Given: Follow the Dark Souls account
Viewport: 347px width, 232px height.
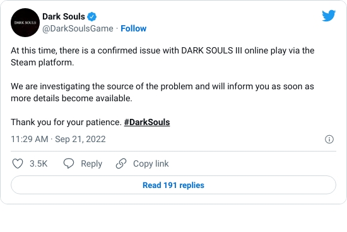Looking at the screenshot, I should pos(134,28).
